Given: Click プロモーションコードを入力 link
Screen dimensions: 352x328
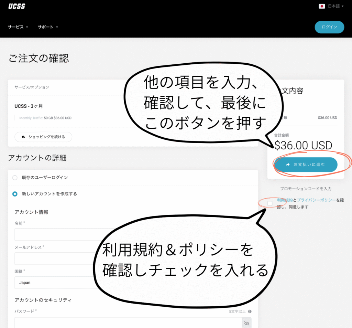Looking at the screenshot, I should tap(306, 189).
